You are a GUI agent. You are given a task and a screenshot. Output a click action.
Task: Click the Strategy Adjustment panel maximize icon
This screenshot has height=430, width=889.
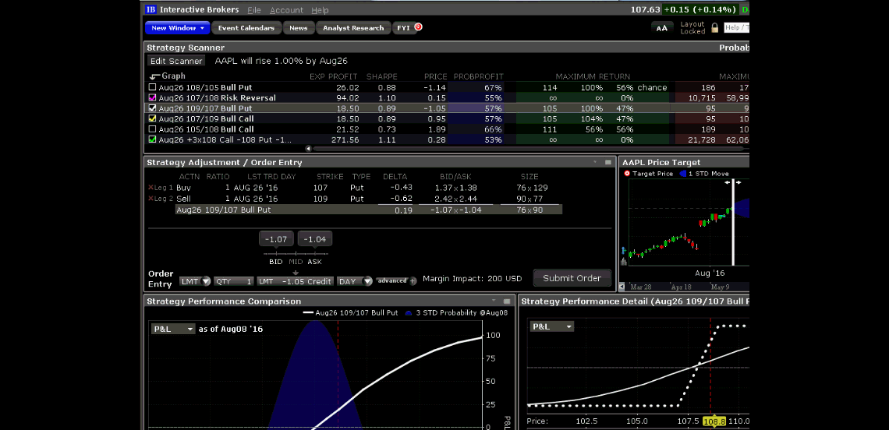coord(607,162)
